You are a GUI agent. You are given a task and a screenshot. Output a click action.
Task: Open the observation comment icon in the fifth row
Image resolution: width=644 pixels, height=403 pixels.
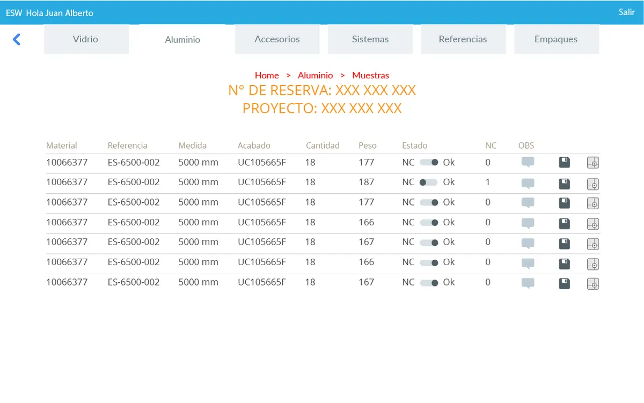pyautogui.click(x=528, y=243)
